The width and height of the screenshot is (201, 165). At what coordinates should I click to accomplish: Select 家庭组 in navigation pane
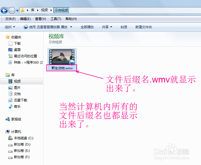pos(16,119)
